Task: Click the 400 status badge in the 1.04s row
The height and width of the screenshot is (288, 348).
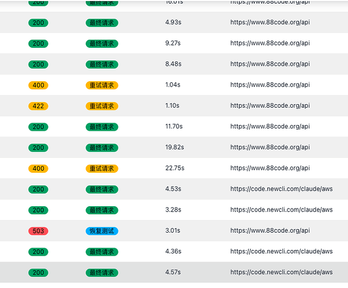Action: [38, 85]
